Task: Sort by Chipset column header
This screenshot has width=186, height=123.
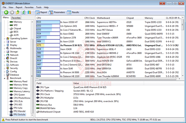Action: tap(134, 18)
